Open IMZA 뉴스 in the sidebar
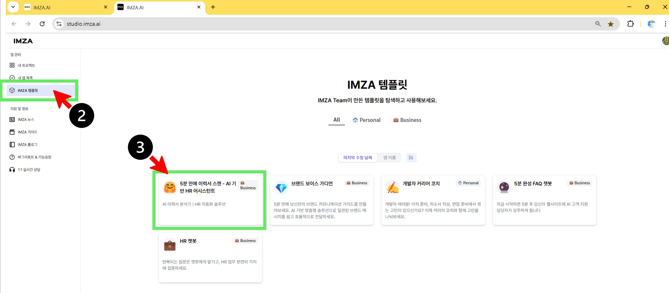 click(26, 120)
